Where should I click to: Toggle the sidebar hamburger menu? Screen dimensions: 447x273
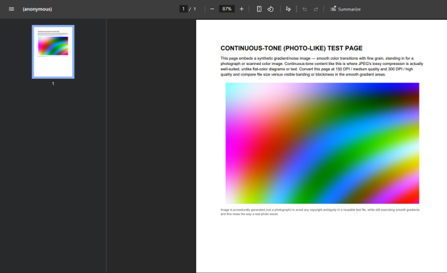[11, 9]
